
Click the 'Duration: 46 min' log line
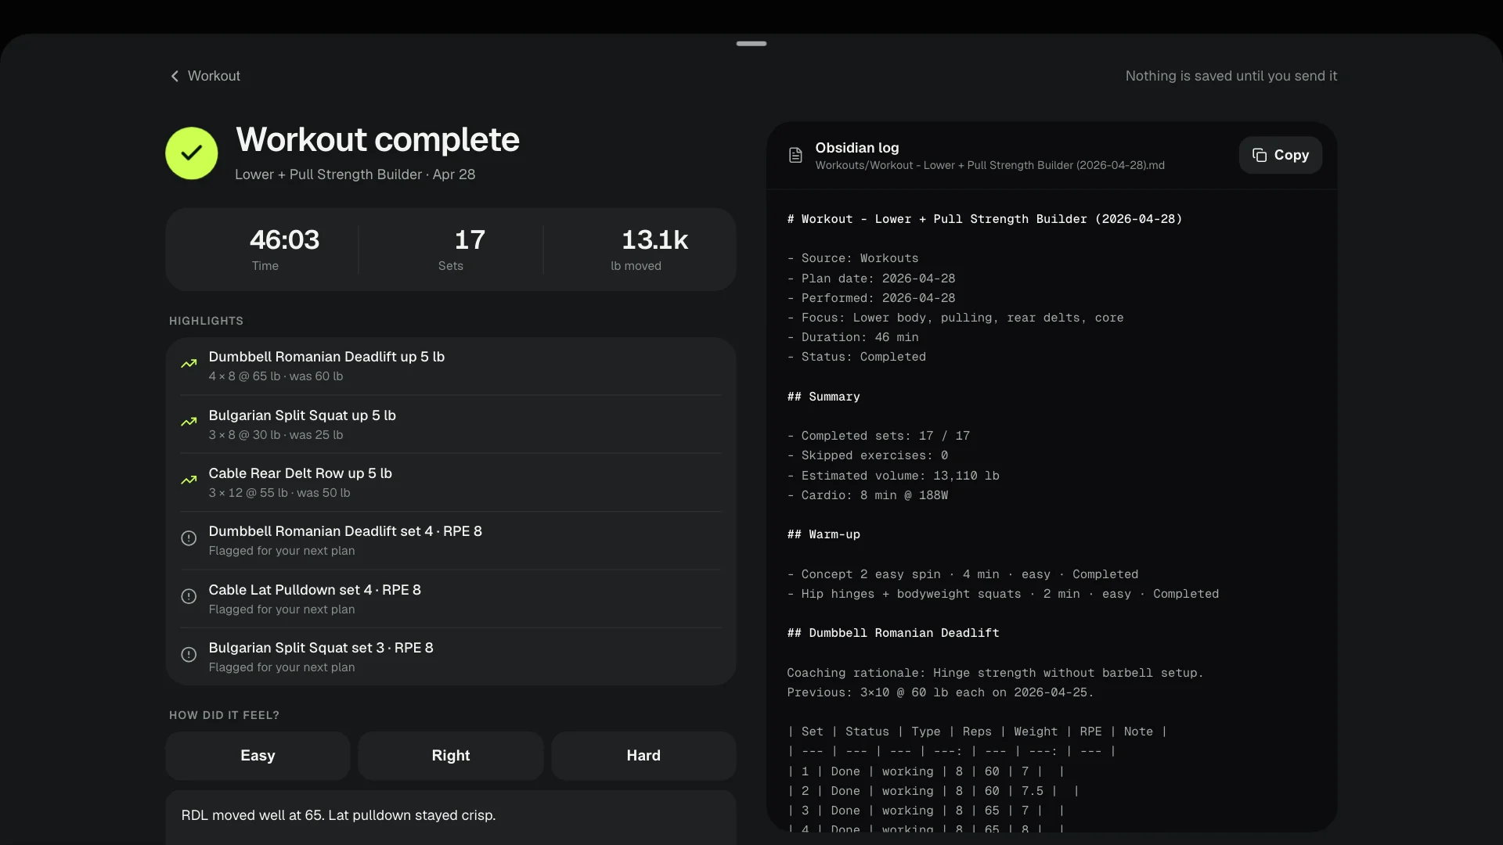click(x=852, y=337)
